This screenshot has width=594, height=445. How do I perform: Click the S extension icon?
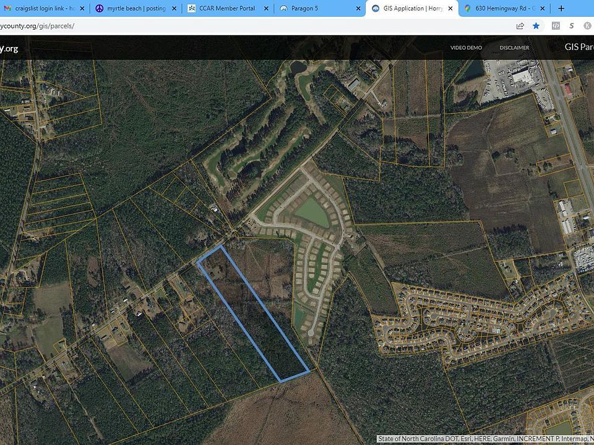point(572,26)
